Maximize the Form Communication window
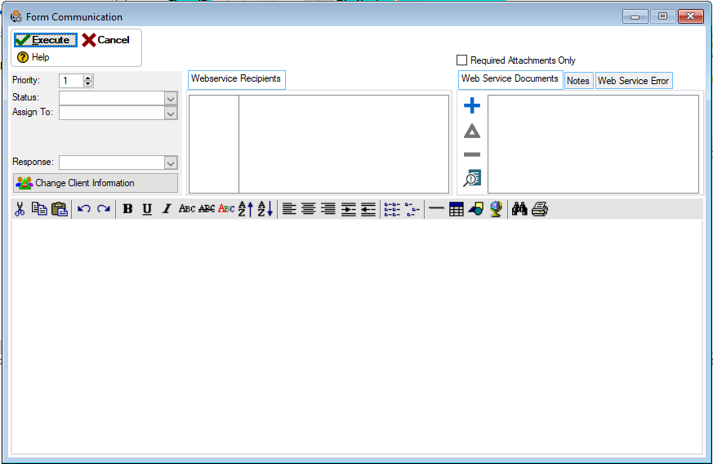This screenshot has width=713, height=464. tap(662, 16)
